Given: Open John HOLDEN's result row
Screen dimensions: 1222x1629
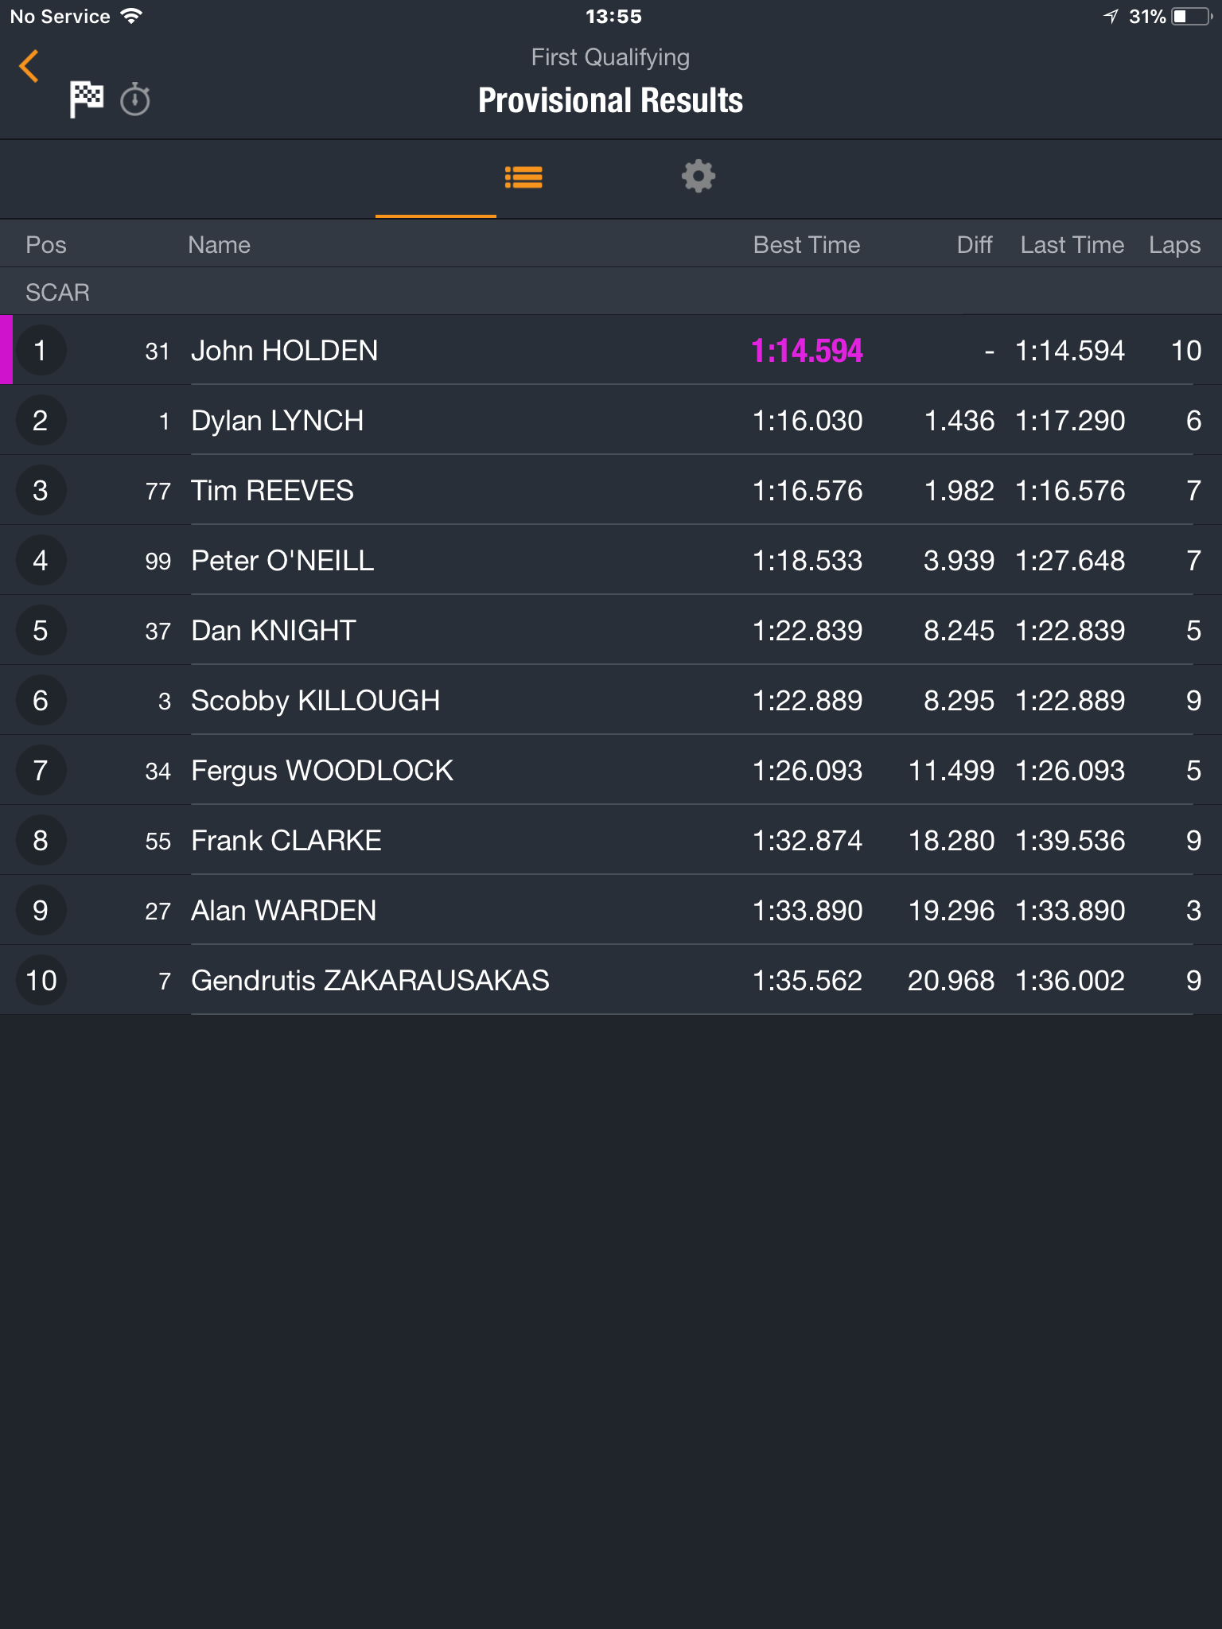Looking at the screenshot, I should click(x=611, y=351).
